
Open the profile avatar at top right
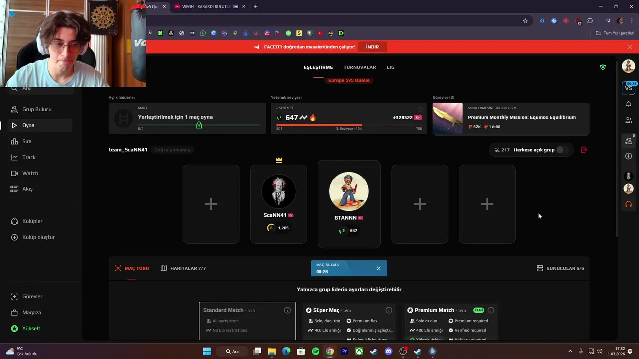coord(628,66)
